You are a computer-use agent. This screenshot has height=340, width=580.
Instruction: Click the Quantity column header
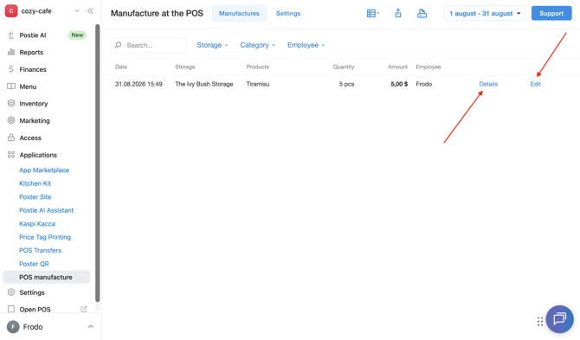pyautogui.click(x=344, y=67)
